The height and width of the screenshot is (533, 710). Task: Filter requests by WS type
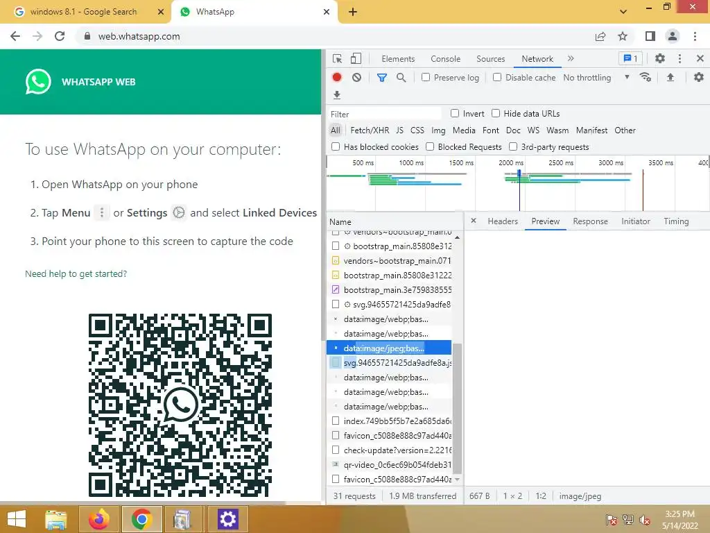533,130
